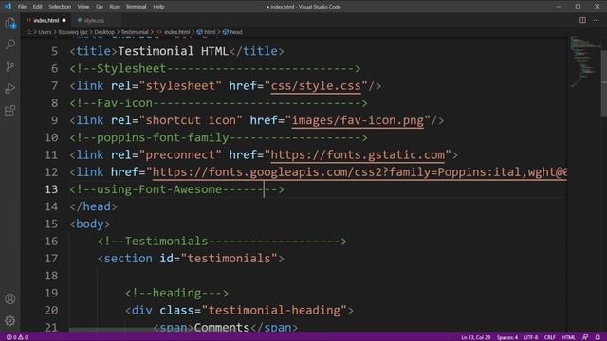Open the File menu
The image size is (607, 341).
tap(22, 7)
